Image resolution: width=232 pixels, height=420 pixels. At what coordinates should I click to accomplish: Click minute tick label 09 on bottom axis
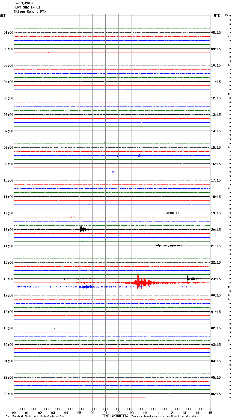(132, 413)
